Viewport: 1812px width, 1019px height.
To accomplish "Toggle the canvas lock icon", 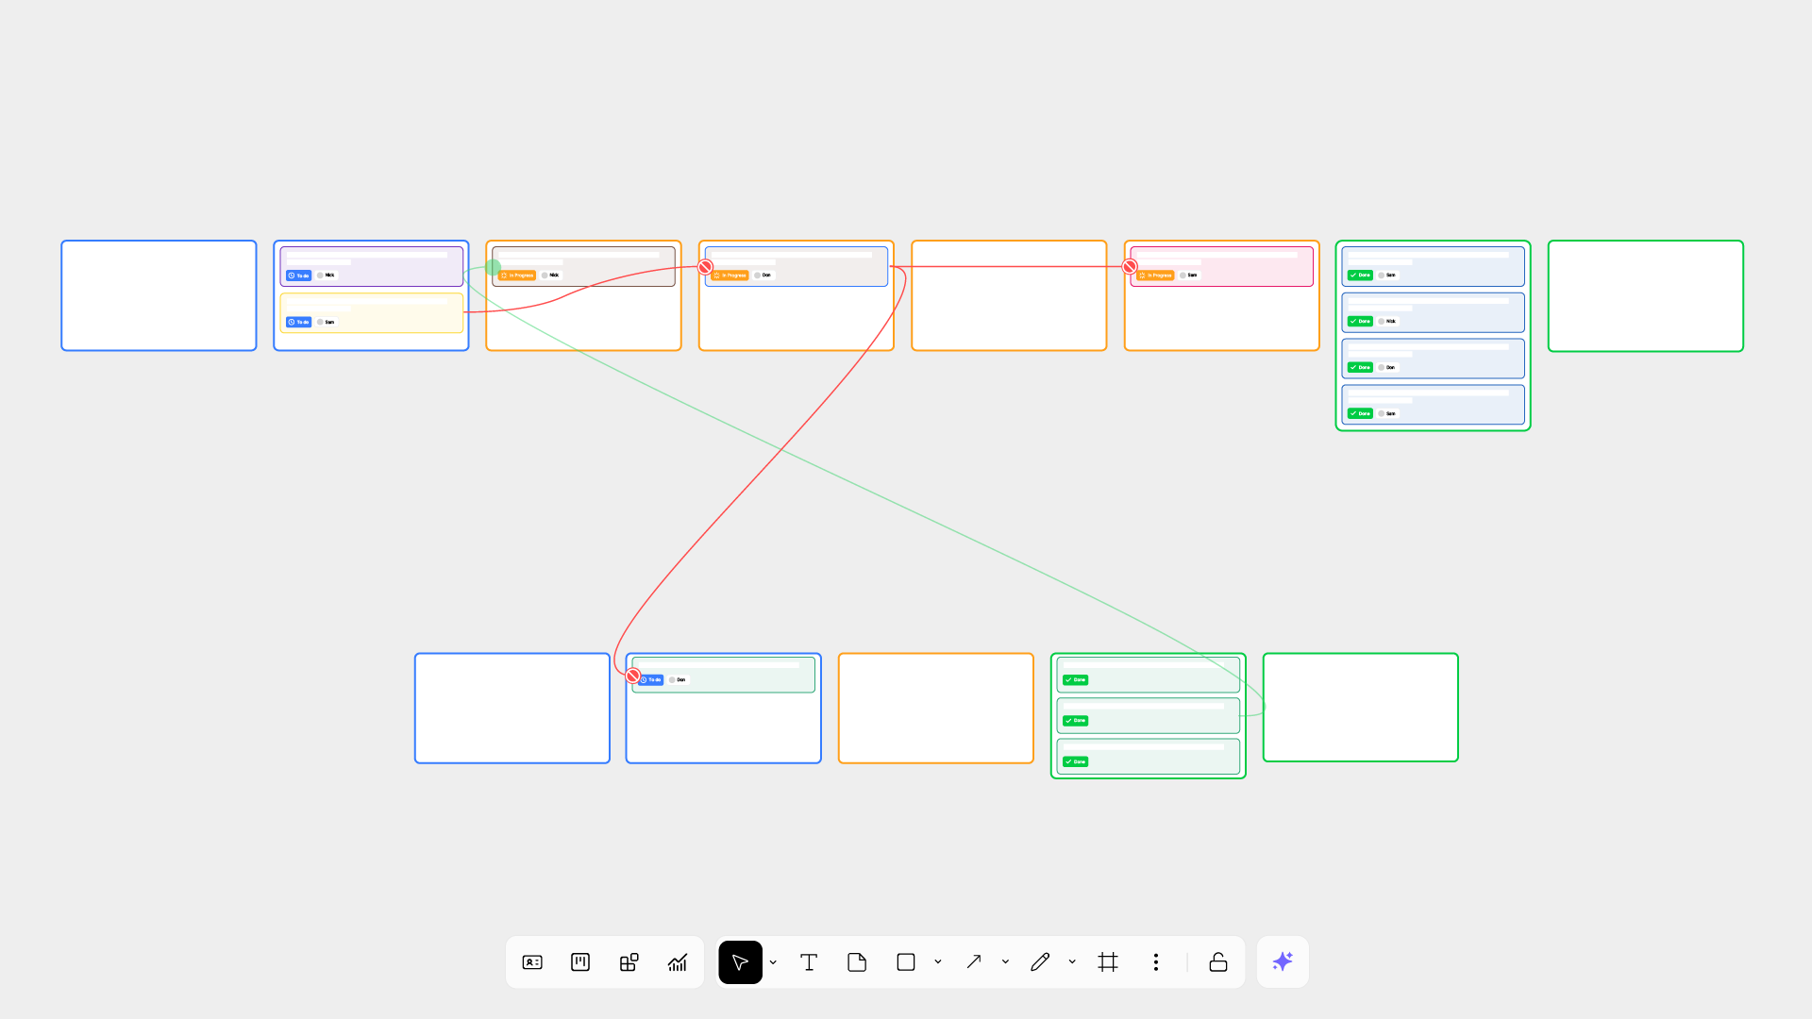I will [1218, 962].
